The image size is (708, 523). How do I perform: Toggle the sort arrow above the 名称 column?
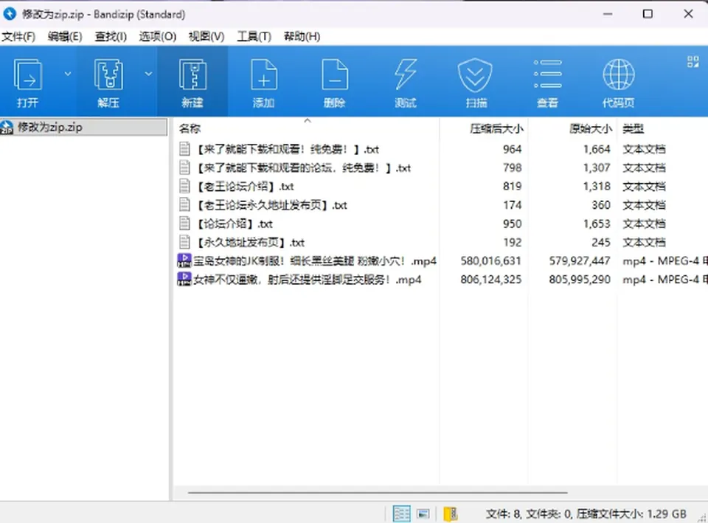click(308, 120)
